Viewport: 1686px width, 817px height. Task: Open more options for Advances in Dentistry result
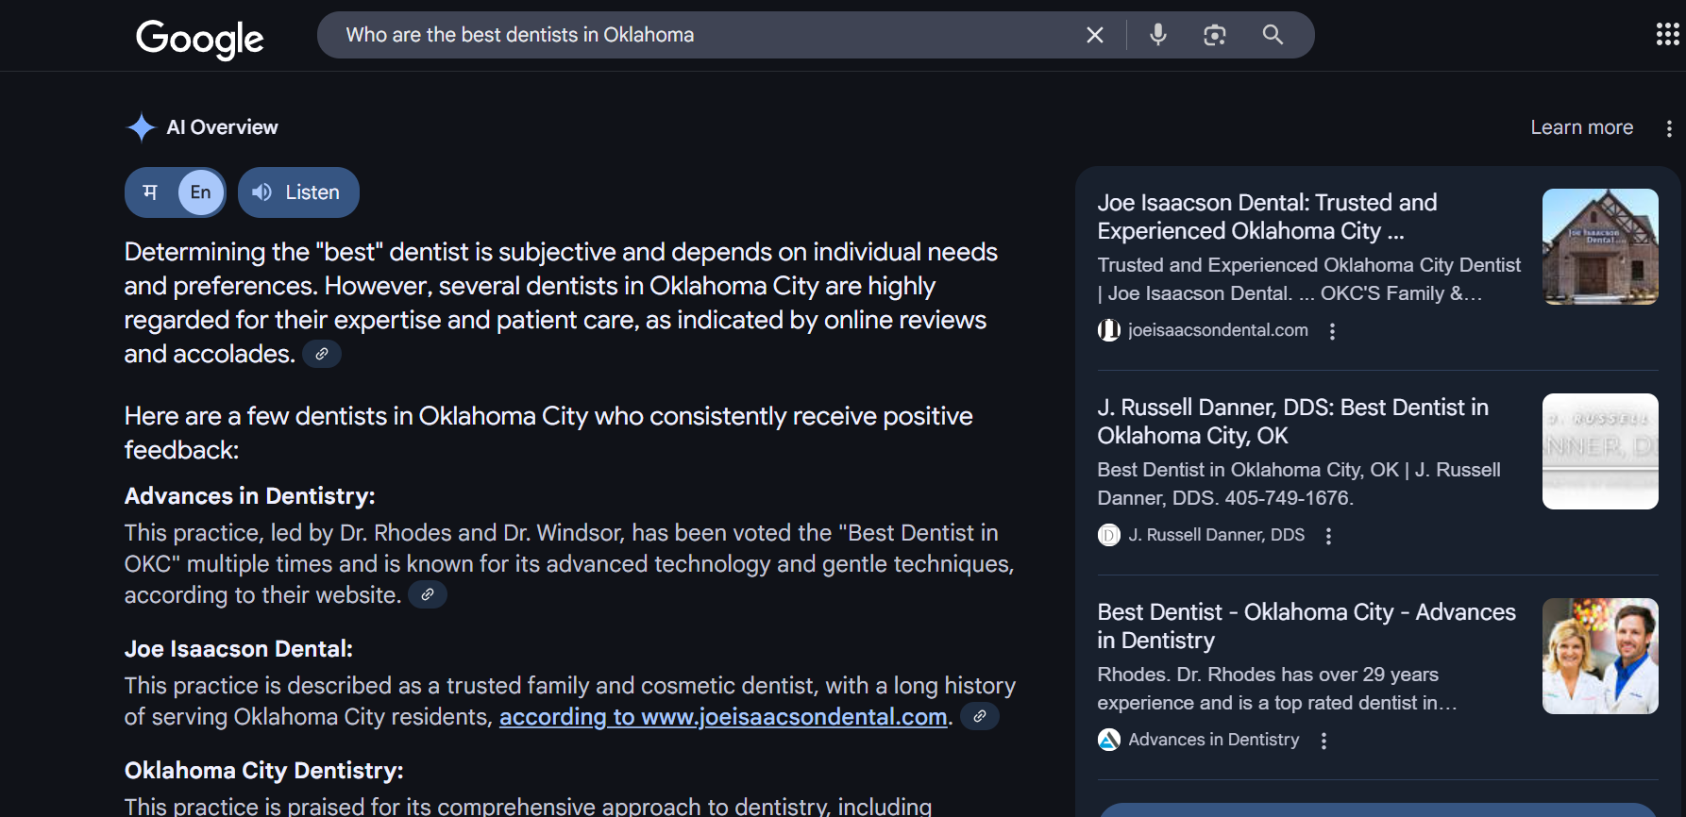[x=1324, y=741]
